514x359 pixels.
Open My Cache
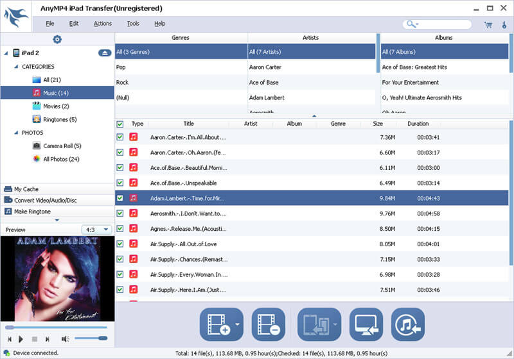click(57, 189)
